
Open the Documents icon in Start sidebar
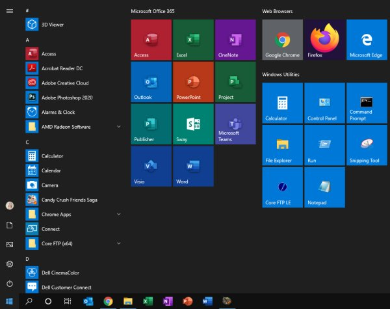tap(10, 225)
